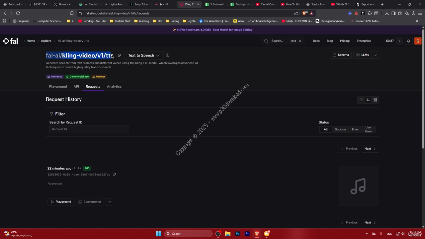Click the fal logo
This screenshot has width=425, height=239.
11,41
